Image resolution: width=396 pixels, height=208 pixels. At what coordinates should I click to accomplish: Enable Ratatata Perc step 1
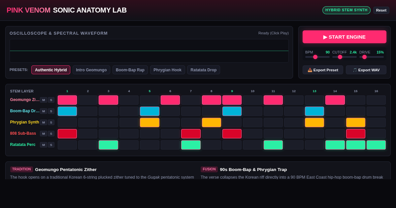67,145
